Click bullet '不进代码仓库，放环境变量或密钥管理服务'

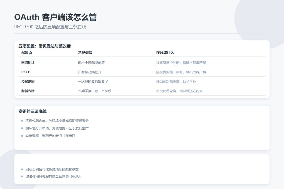point(57,121)
